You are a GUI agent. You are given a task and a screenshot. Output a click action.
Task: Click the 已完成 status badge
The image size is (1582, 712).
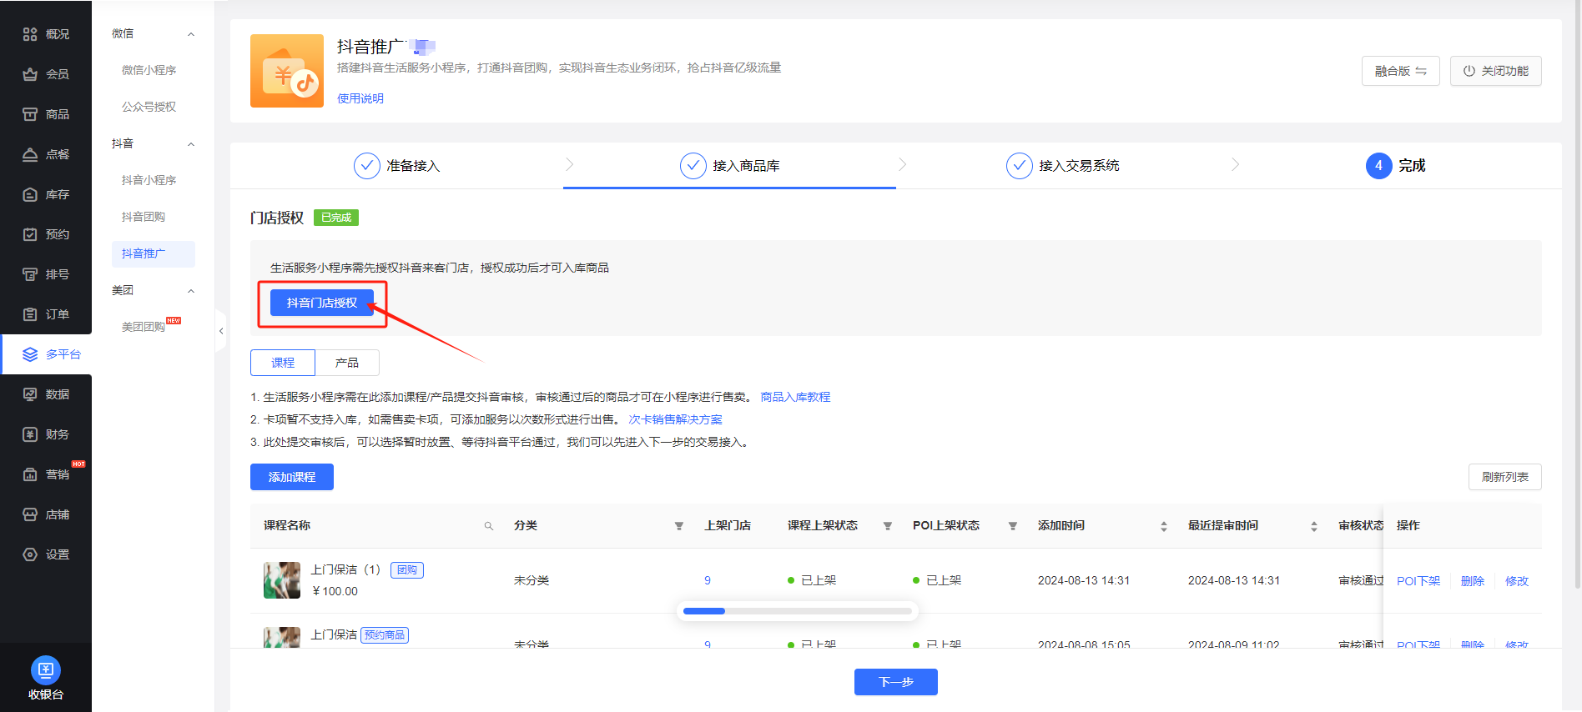pyautogui.click(x=336, y=218)
